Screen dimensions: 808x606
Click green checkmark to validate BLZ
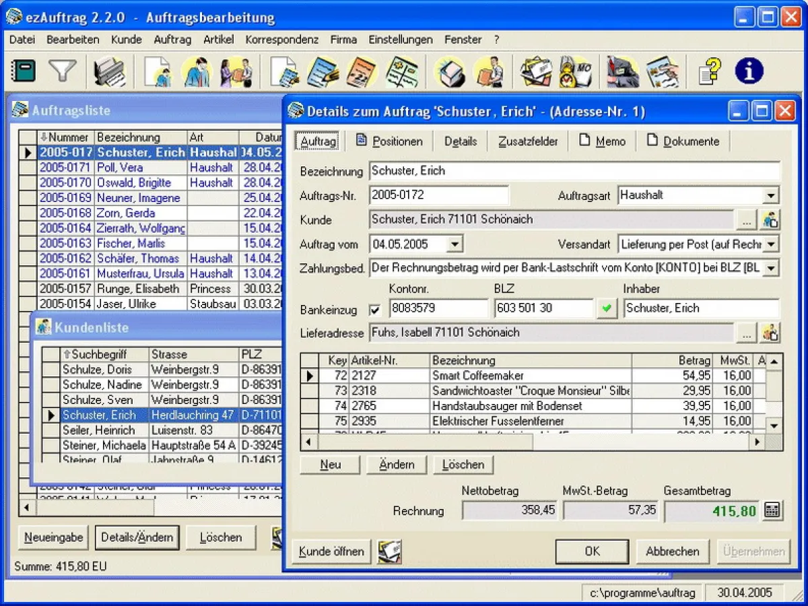click(607, 308)
